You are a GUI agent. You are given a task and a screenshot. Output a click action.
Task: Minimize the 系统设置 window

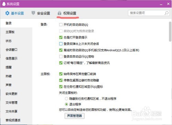(161, 4)
